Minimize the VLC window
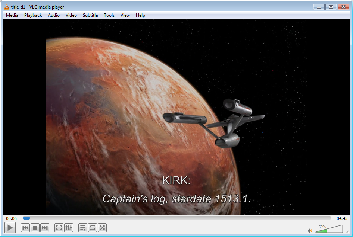Image resolution: width=353 pixels, height=237 pixels. coord(319,7)
